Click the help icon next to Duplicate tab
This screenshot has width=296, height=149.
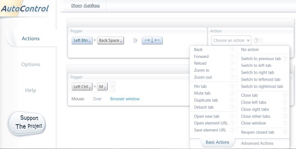tap(232, 100)
